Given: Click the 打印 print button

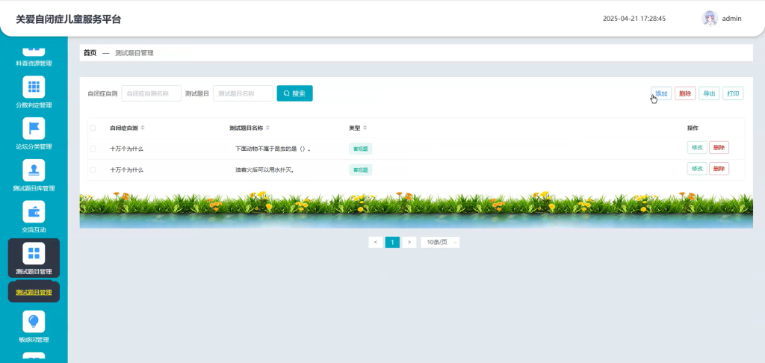Looking at the screenshot, I should [733, 93].
